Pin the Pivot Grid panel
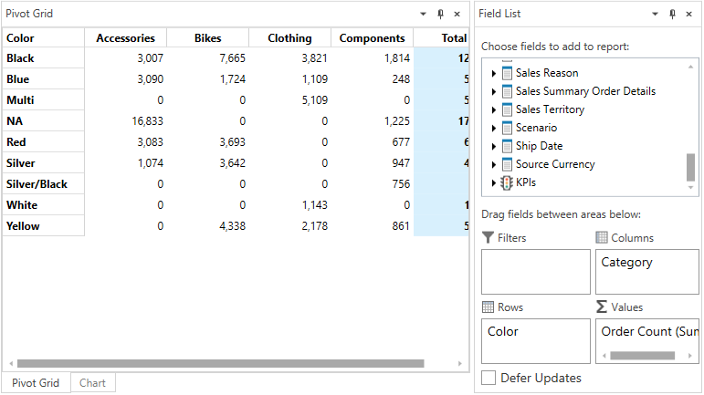704x395 pixels. coord(440,15)
